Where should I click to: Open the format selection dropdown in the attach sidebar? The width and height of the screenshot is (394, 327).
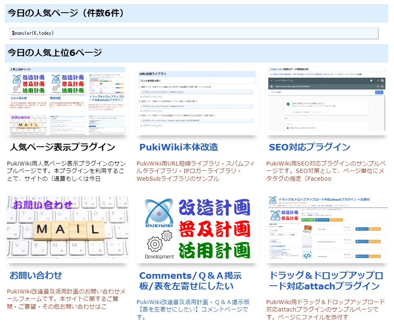[x=285, y=224]
